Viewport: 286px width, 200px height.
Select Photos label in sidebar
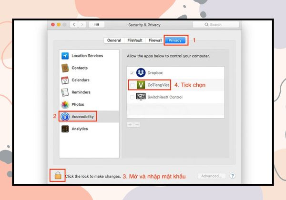[78, 105]
